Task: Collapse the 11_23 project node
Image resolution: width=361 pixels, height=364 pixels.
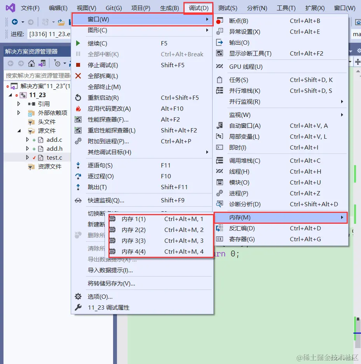Action: (x=10, y=95)
